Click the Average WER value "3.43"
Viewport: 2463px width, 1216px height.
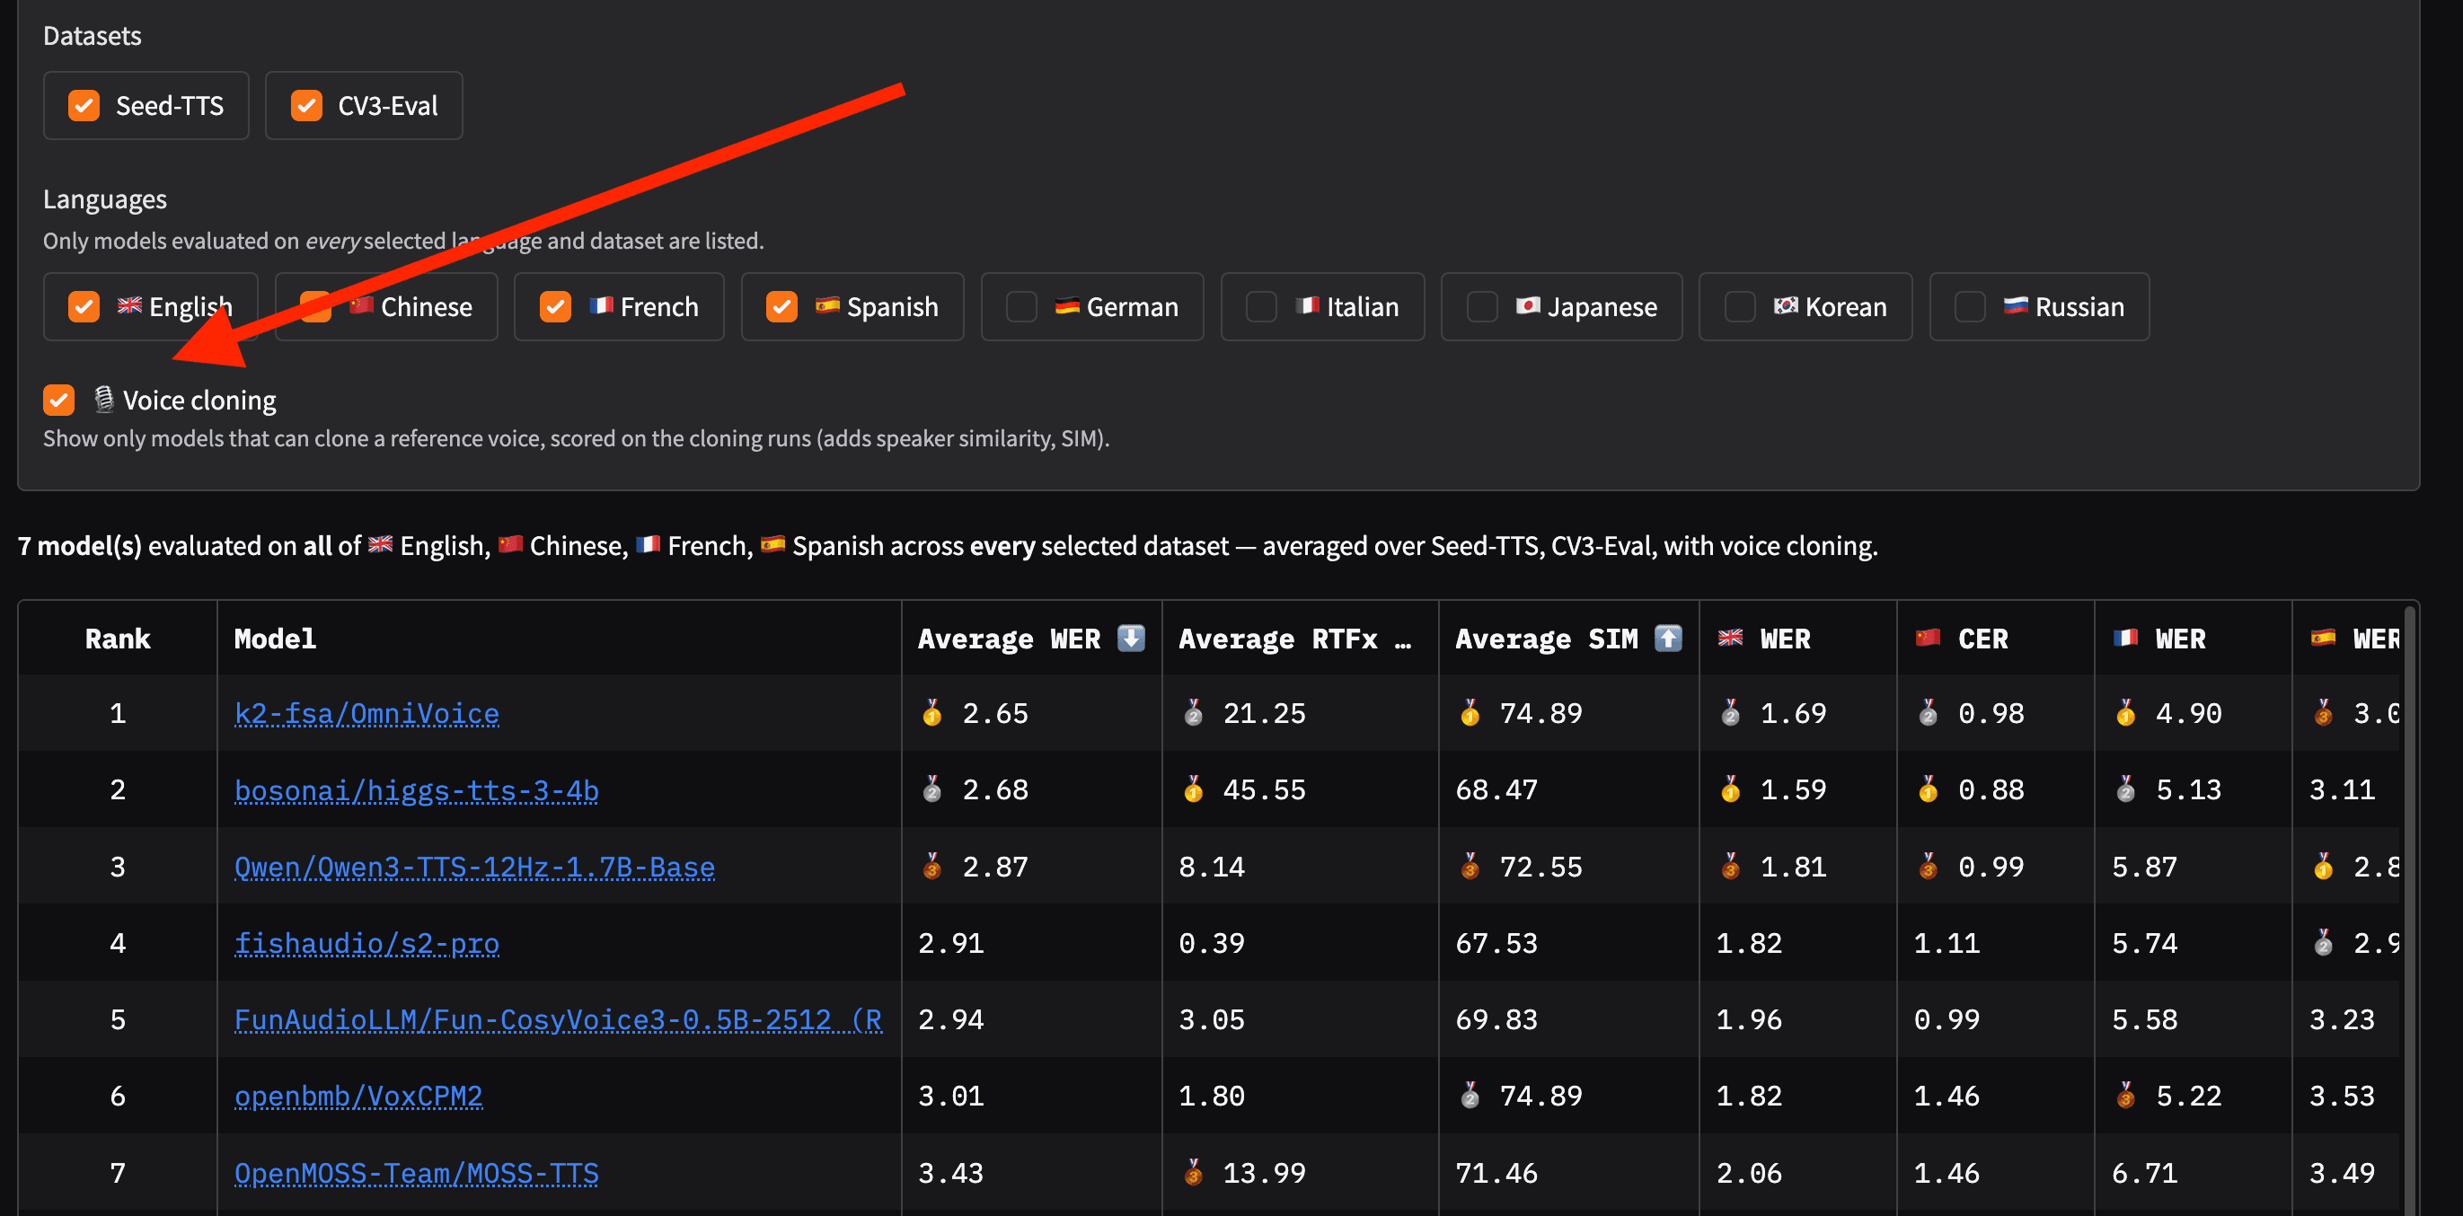[950, 1173]
